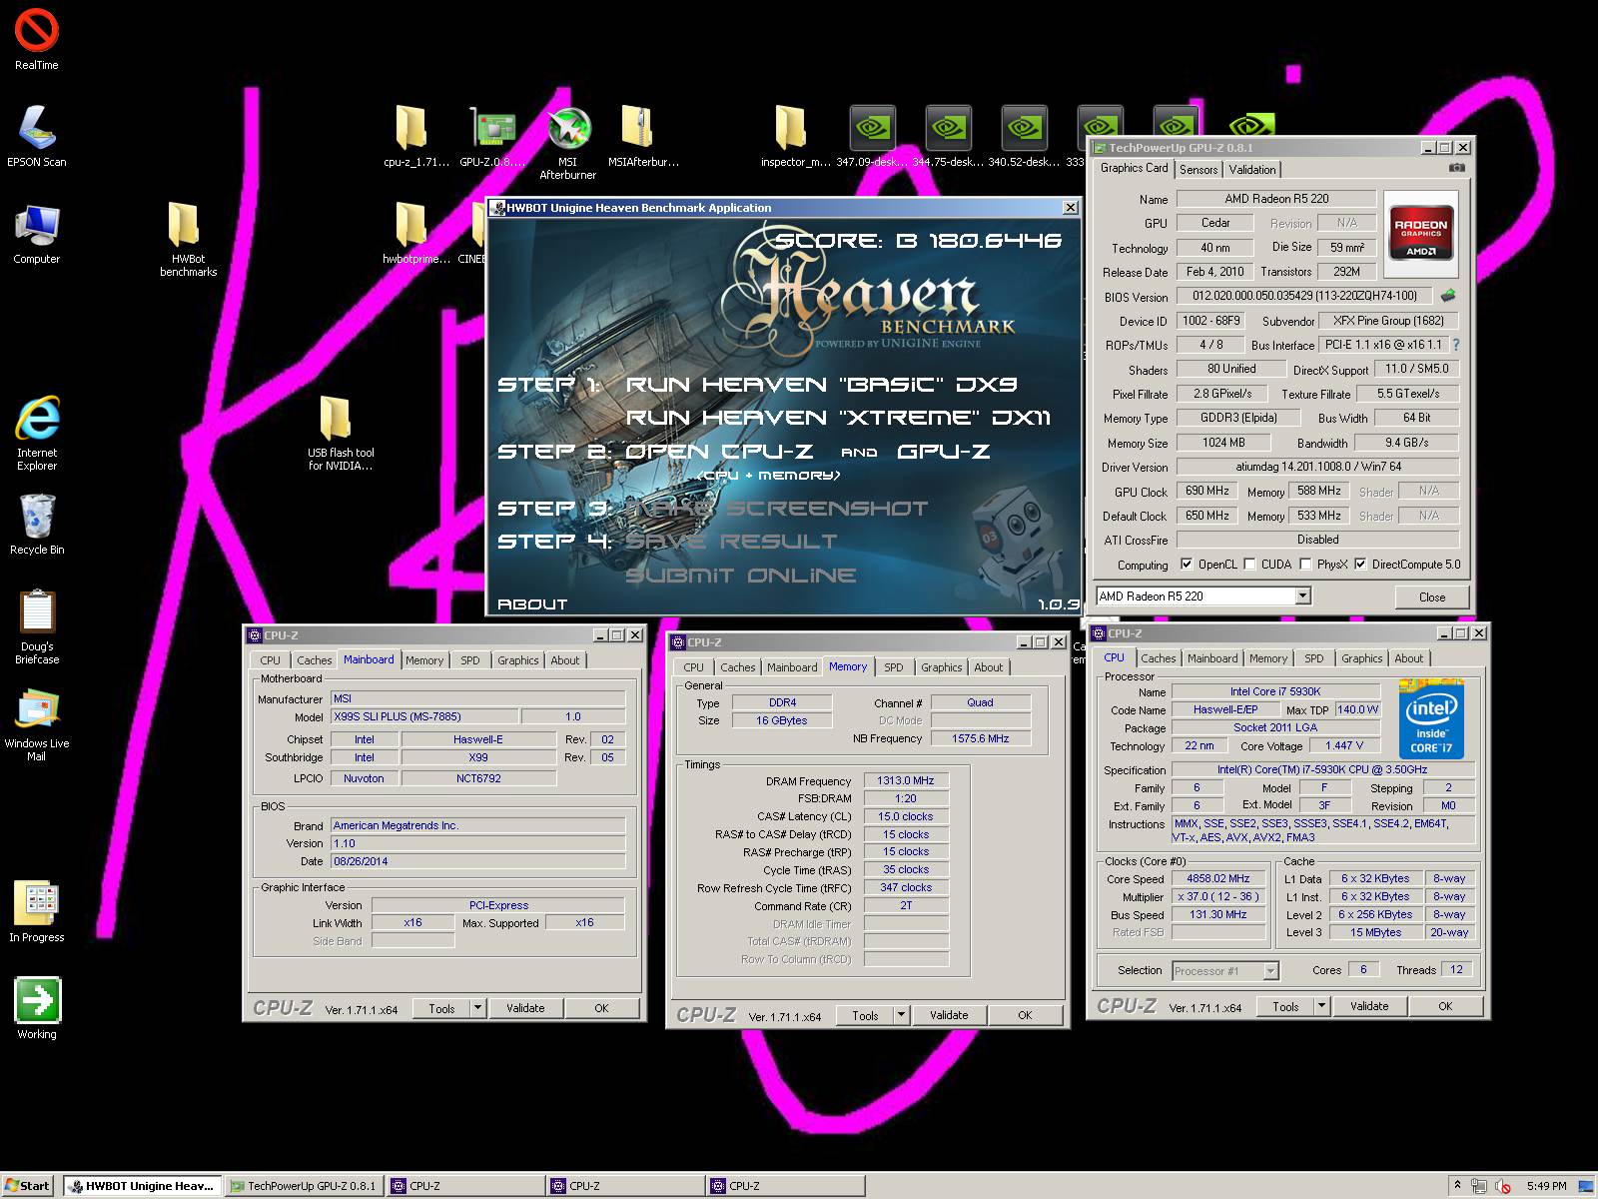1598x1199 pixels.
Task: Click the Radeon Graphics logo in GPU-Z
Action: (x=1420, y=233)
